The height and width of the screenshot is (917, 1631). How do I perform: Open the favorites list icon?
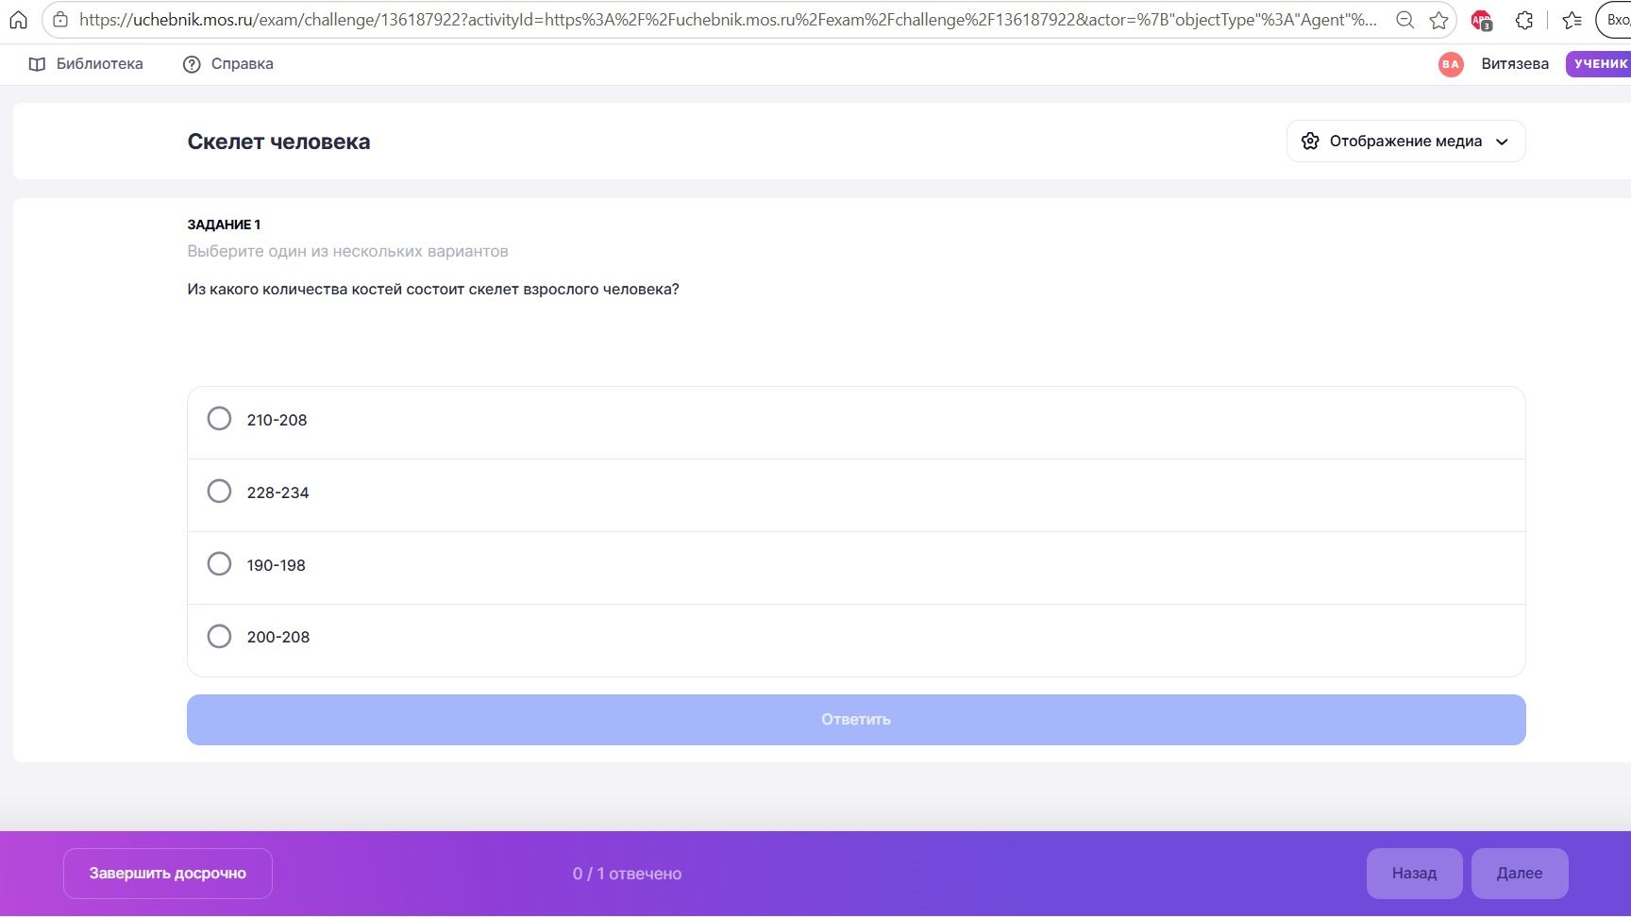point(1572,20)
